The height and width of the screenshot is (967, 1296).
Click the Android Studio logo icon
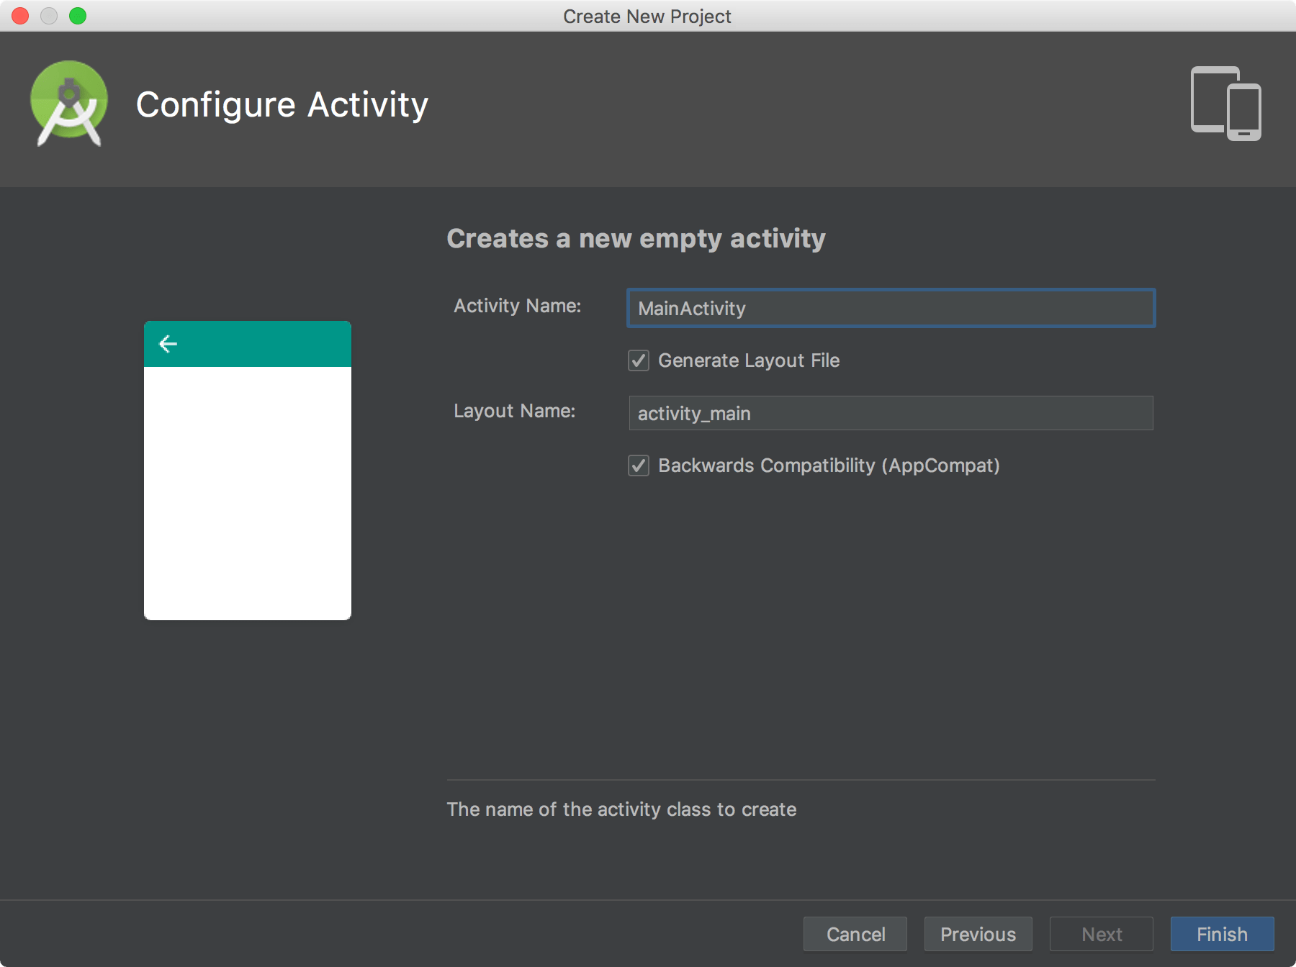tap(69, 104)
